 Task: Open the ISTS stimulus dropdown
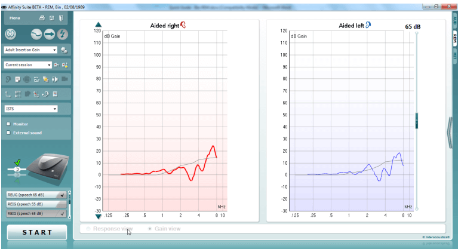click(54, 109)
